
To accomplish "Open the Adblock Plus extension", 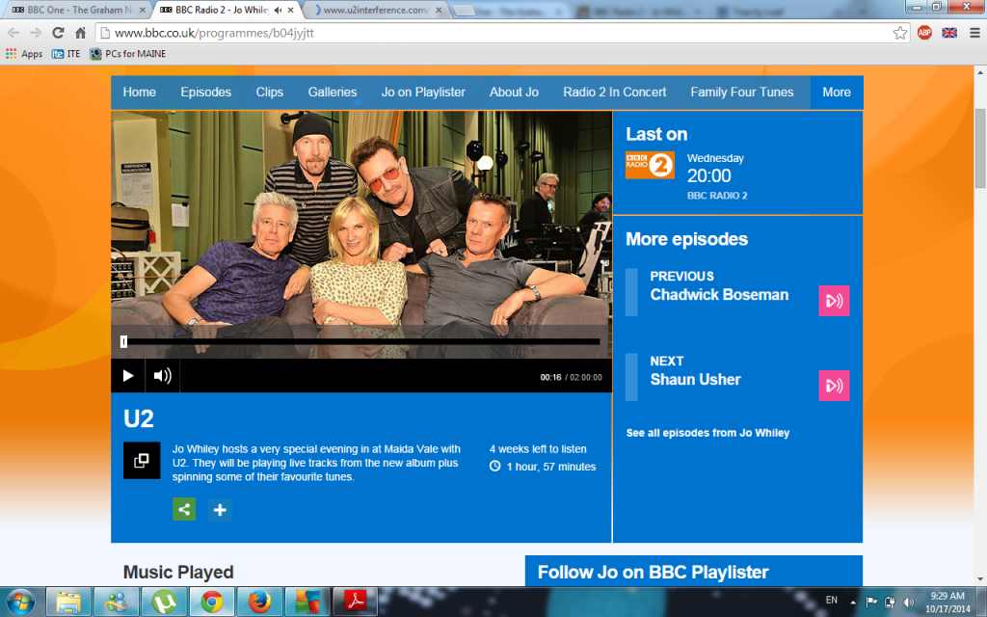I will click(924, 33).
